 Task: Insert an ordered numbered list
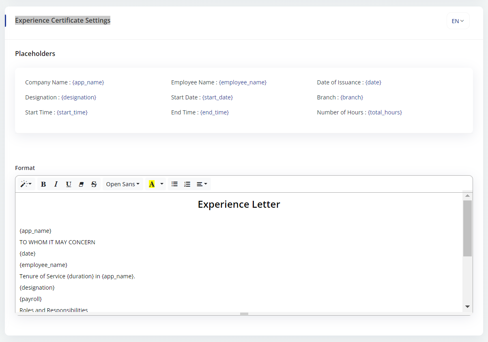187,184
